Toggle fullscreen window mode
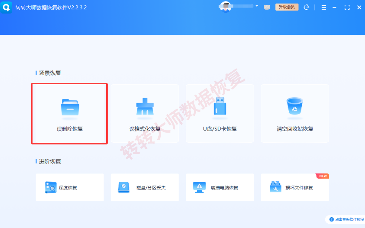Viewport: 365px width, 228px height. pos(347,8)
